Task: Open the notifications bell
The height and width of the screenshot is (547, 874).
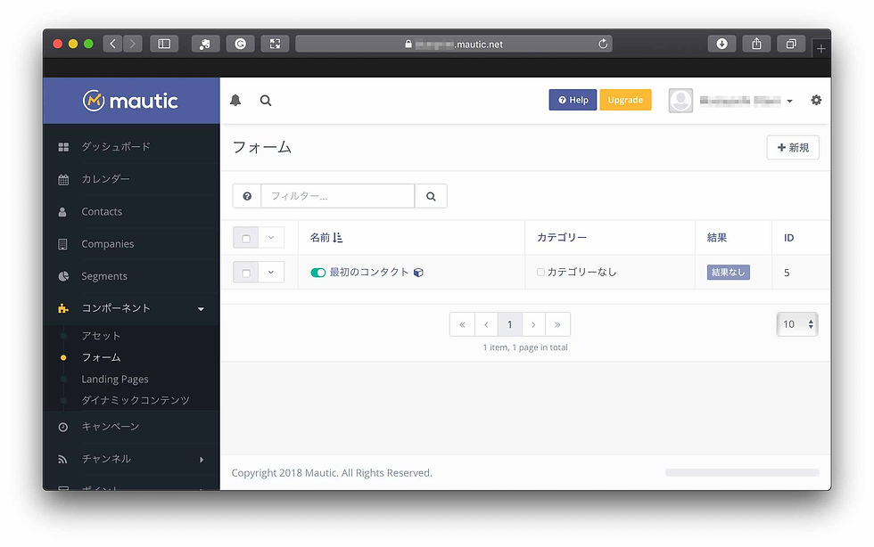Action: pyautogui.click(x=235, y=101)
